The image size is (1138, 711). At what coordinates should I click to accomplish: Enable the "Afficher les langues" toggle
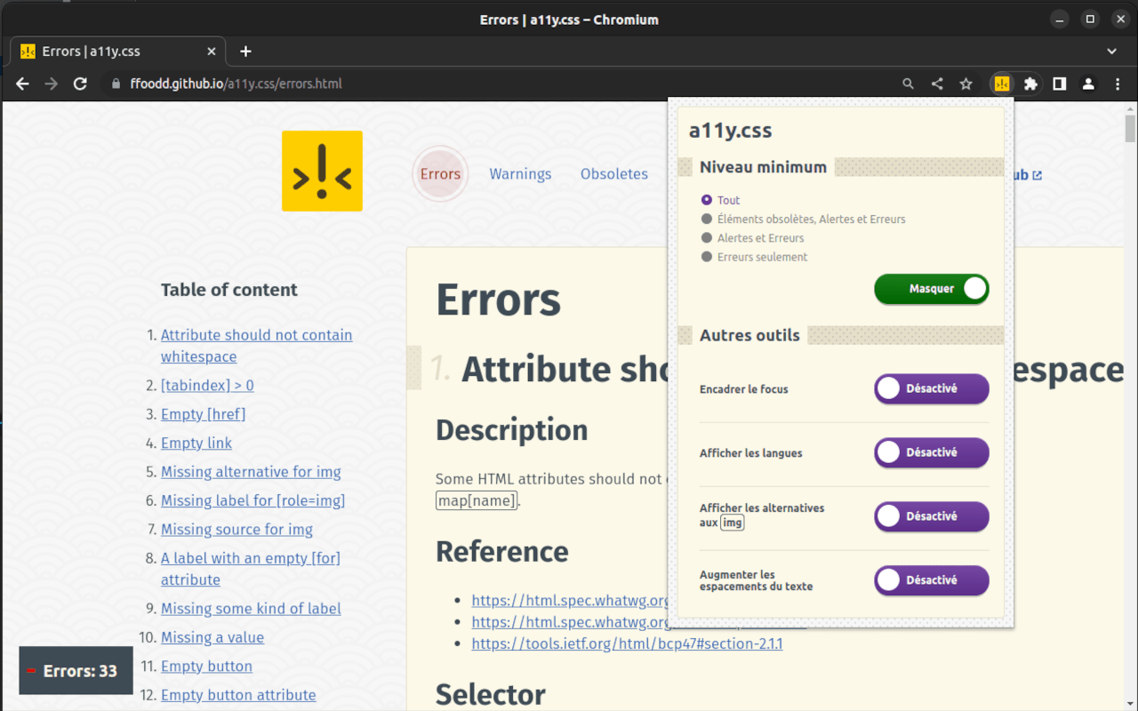point(931,452)
